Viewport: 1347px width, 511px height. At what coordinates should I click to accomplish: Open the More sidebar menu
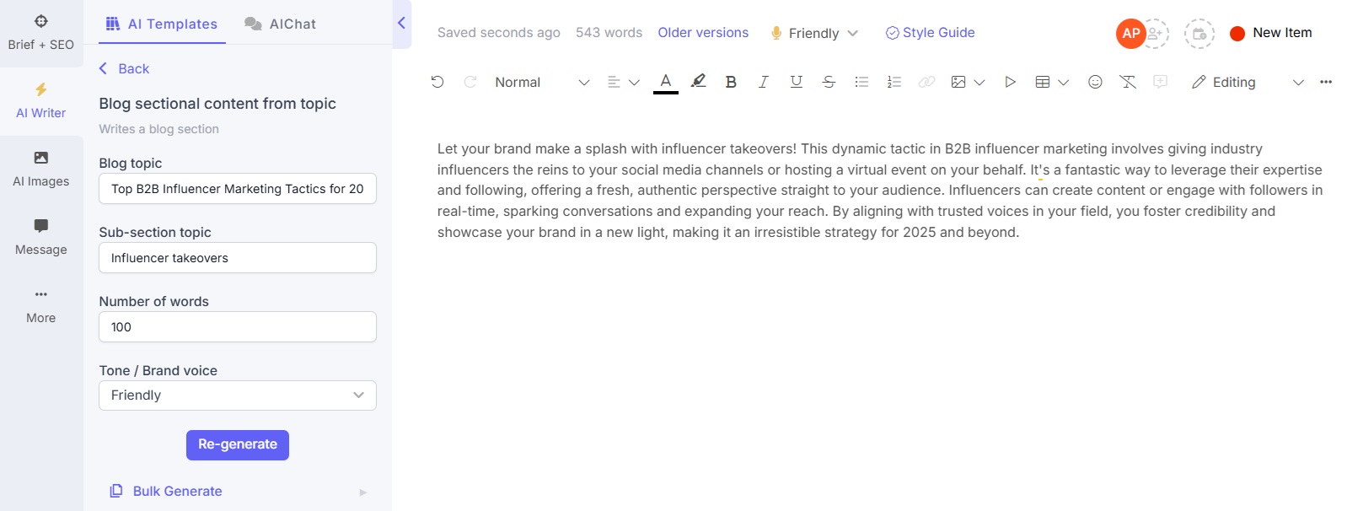41,306
